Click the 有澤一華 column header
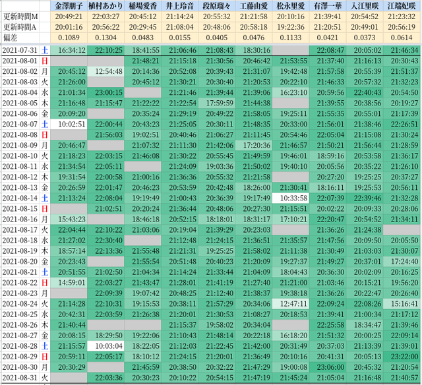 click(x=328, y=6)
